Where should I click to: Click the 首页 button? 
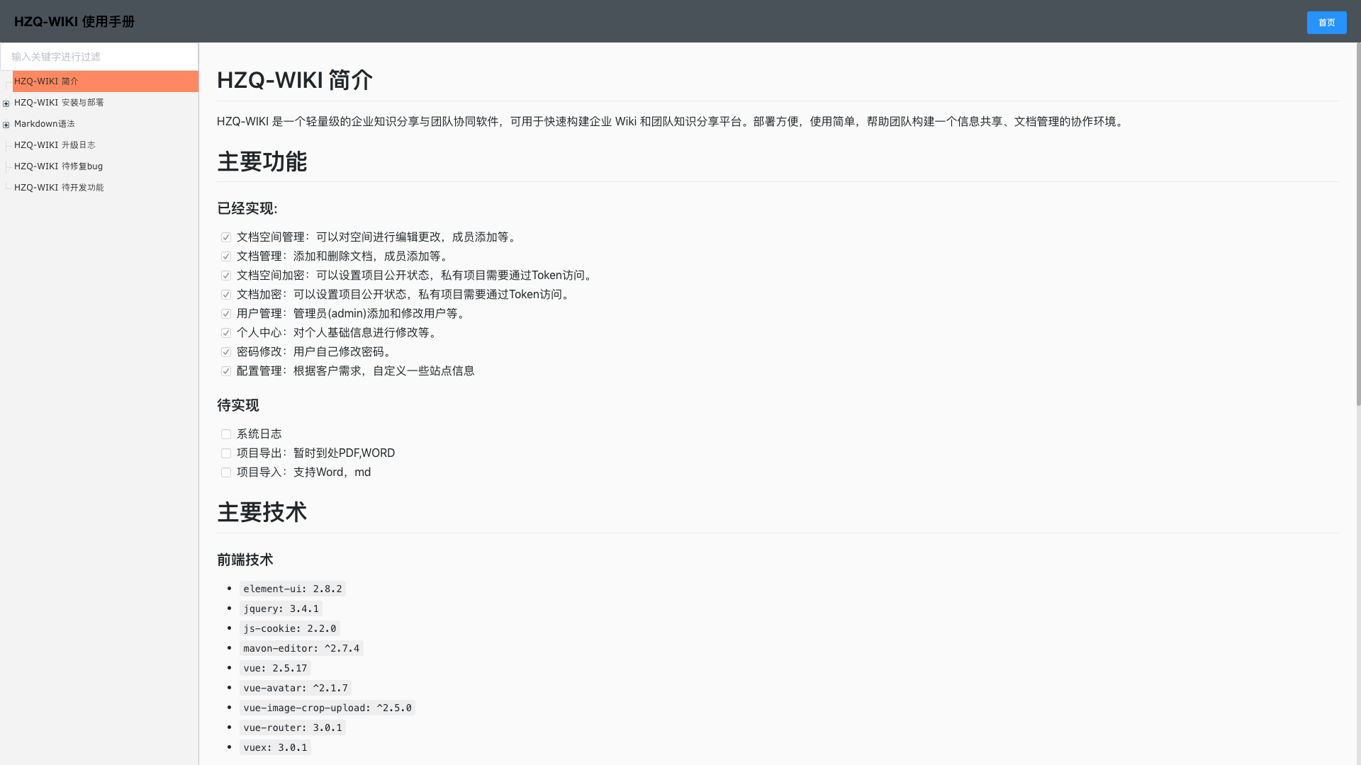coord(1326,23)
